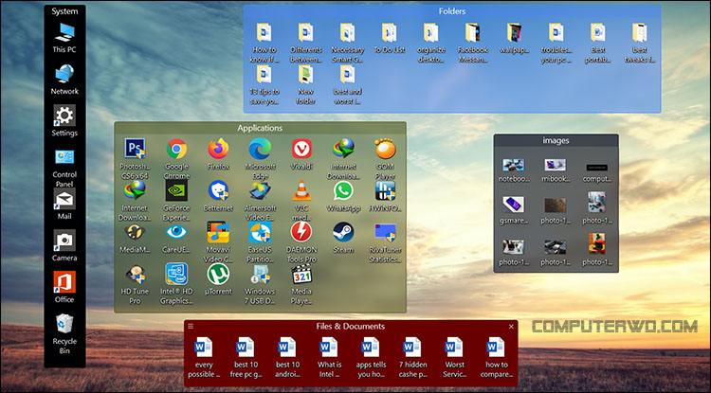Screen dimensions: 711x393
Task: Open GOM Player
Action: (x=385, y=149)
